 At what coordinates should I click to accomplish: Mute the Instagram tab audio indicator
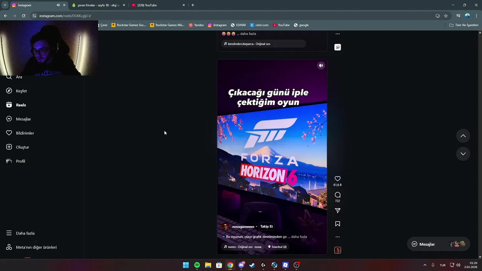(x=58, y=5)
